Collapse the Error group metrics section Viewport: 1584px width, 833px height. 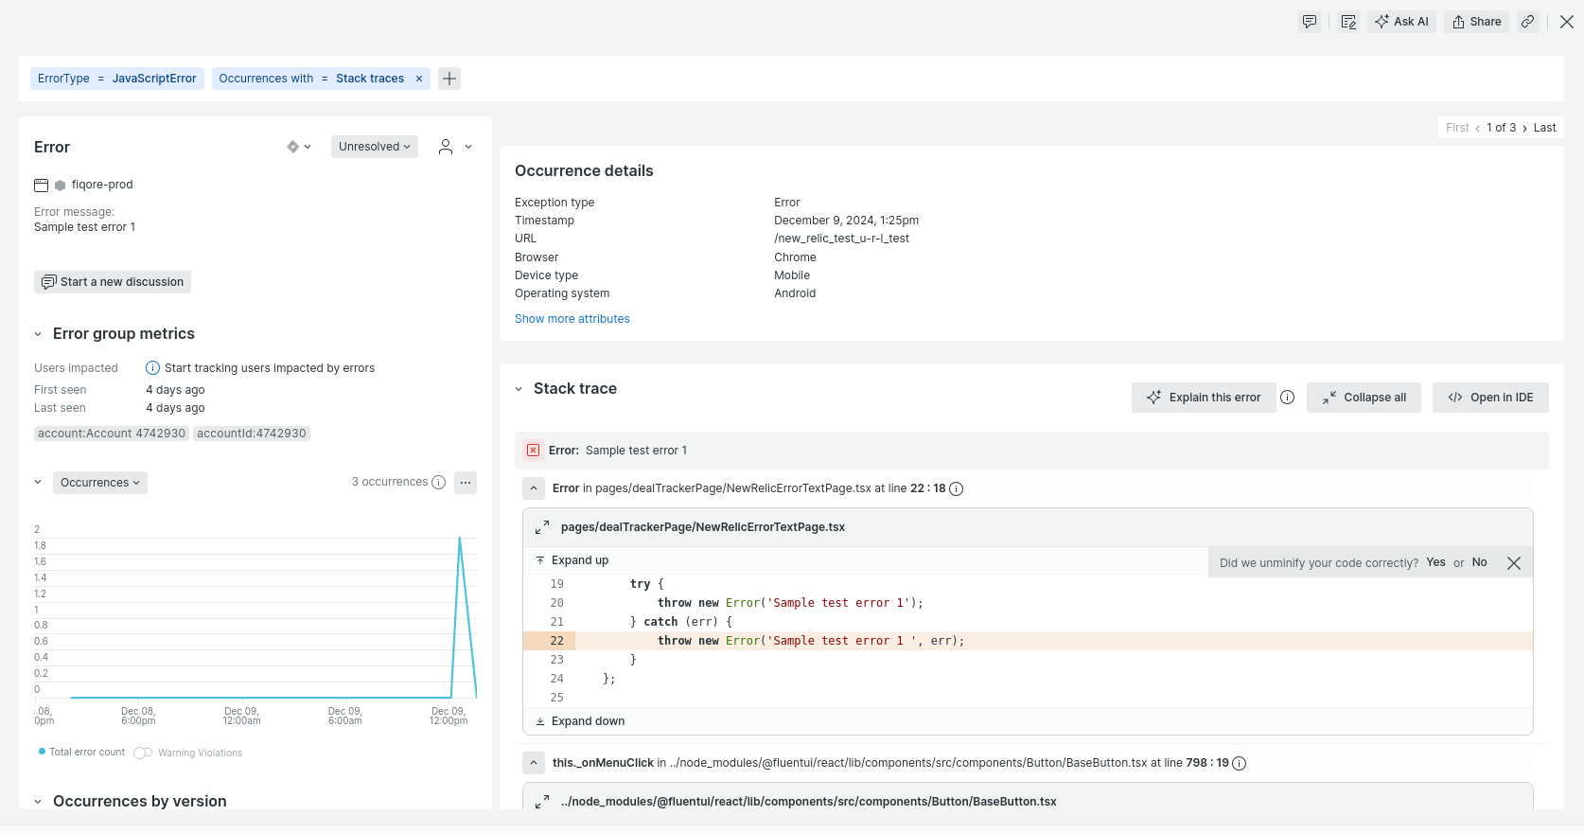38,334
